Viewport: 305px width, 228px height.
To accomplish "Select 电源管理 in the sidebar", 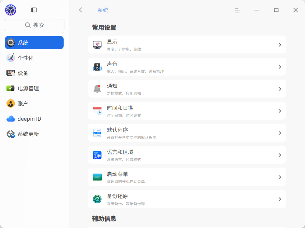I will pyautogui.click(x=34, y=88).
